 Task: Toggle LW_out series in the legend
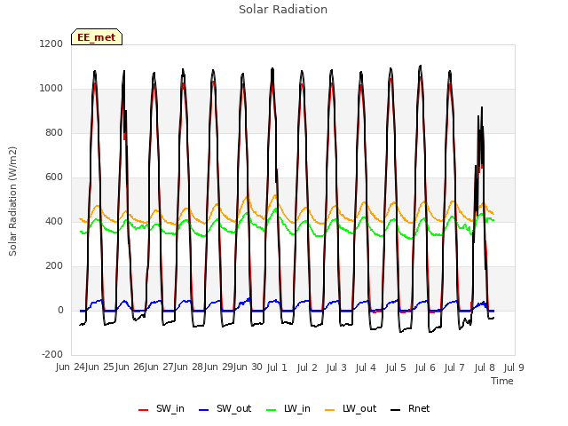pos(351,408)
